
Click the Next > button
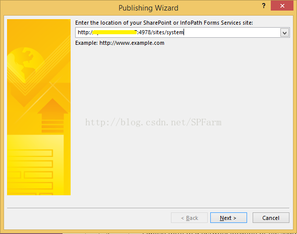[x=228, y=218]
